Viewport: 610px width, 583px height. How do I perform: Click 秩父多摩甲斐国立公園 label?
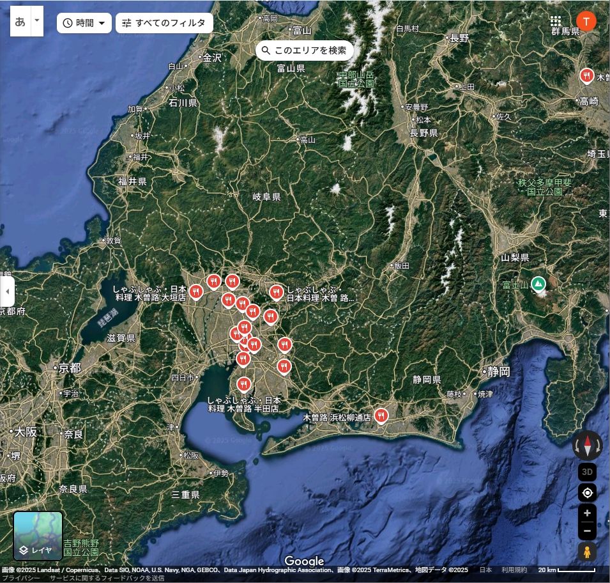[x=545, y=187]
